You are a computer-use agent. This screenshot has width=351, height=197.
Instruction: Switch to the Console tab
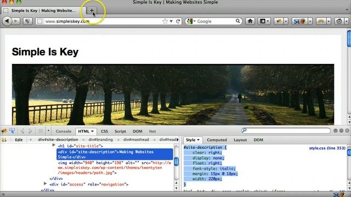coord(64,131)
